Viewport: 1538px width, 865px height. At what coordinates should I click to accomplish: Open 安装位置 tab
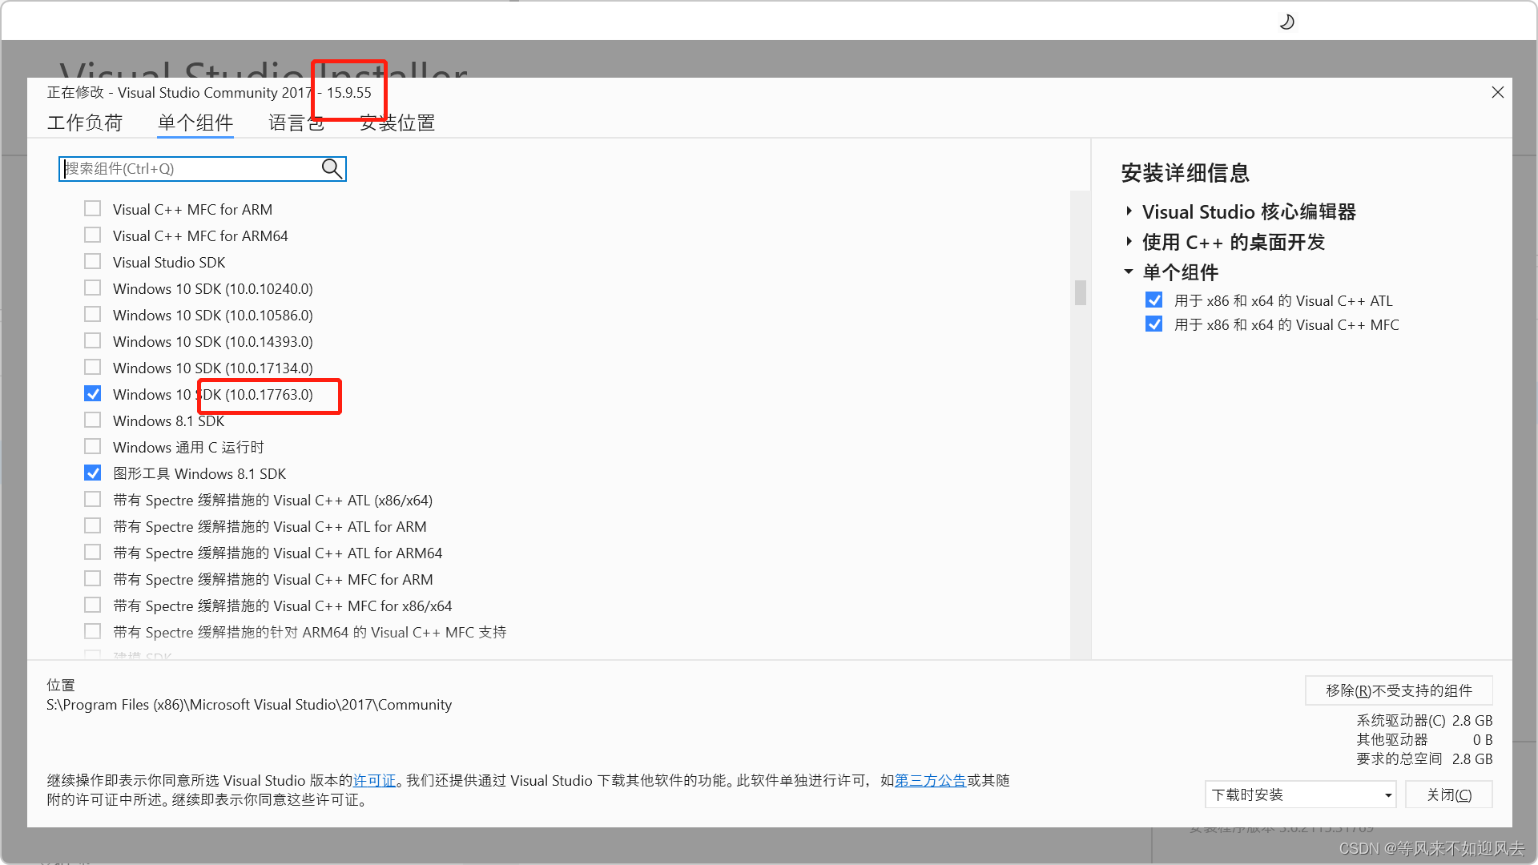[397, 123]
